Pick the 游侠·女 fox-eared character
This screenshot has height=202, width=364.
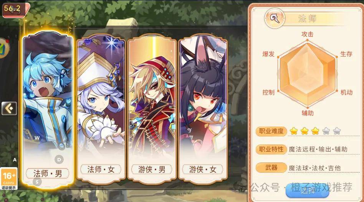pos(203,109)
